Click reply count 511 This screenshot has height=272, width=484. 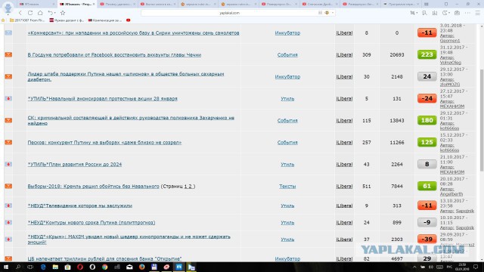366,186
